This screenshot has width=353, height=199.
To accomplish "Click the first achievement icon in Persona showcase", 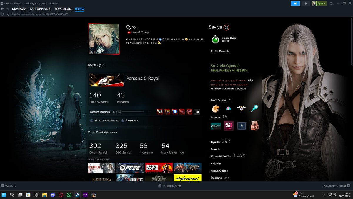I will pos(160,112).
